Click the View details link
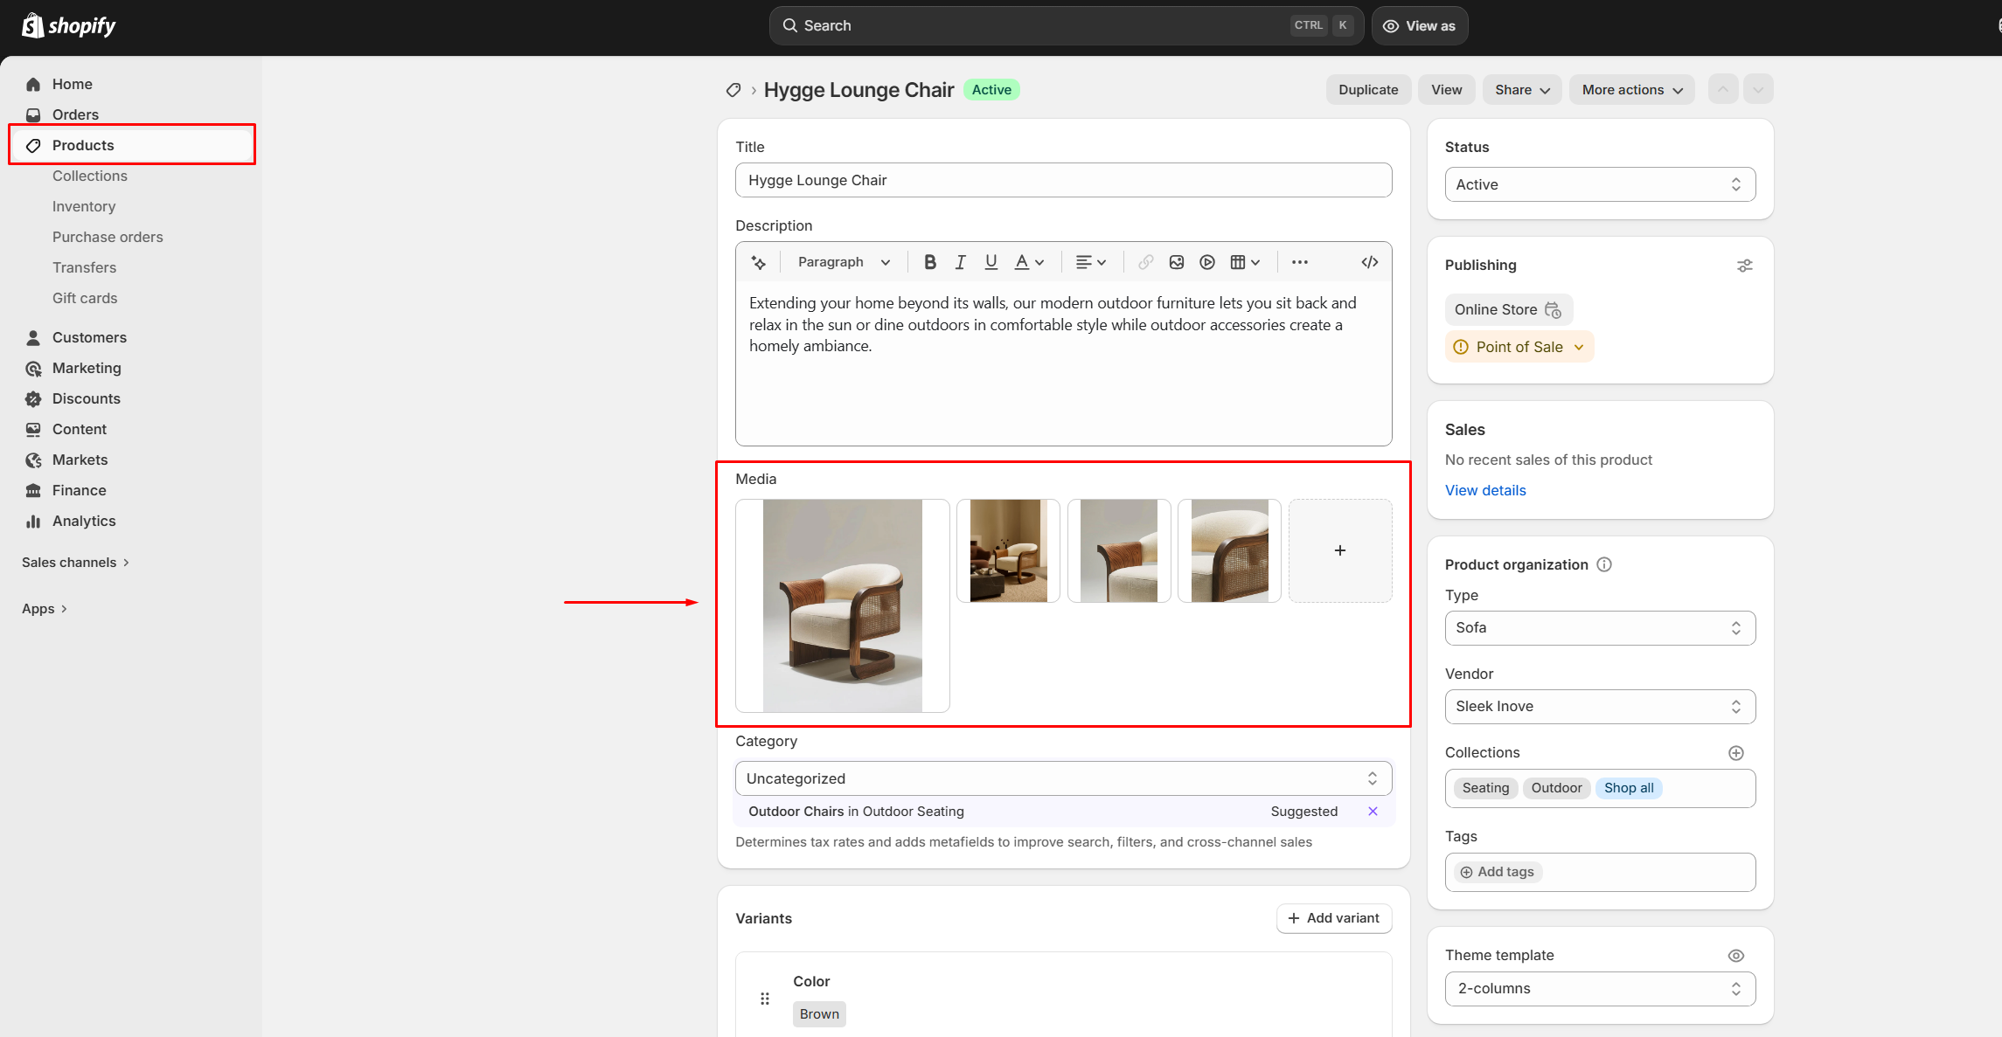 (1485, 491)
